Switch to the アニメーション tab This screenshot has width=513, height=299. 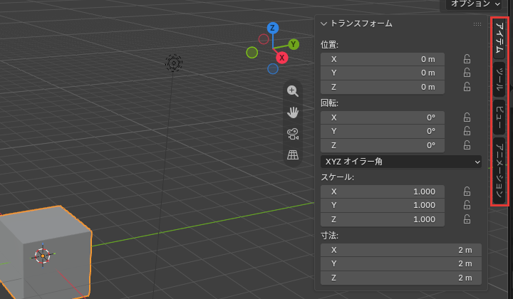point(499,171)
